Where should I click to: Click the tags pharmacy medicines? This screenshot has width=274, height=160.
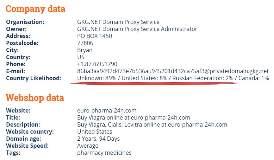click(104, 153)
